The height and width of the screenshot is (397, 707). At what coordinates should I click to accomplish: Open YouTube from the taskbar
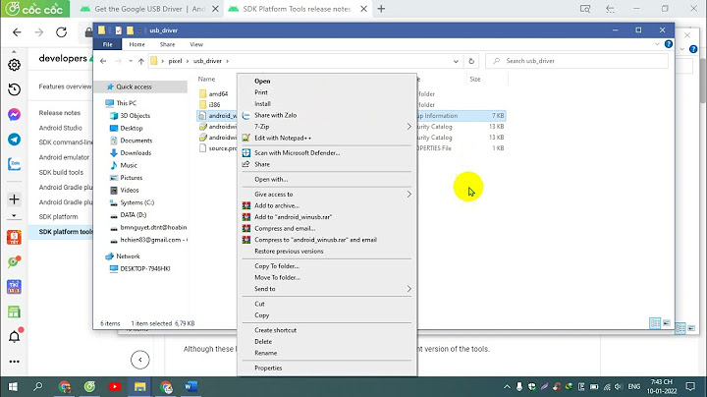tap(115, 386)
